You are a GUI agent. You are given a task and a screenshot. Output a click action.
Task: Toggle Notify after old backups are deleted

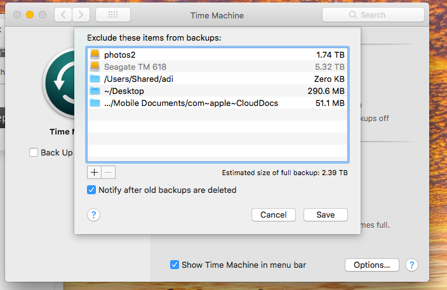tap(91, 190)
